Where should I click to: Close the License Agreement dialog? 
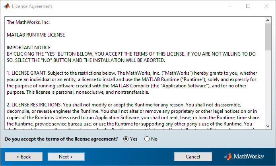pyautogui.click(x=266, y=6)
